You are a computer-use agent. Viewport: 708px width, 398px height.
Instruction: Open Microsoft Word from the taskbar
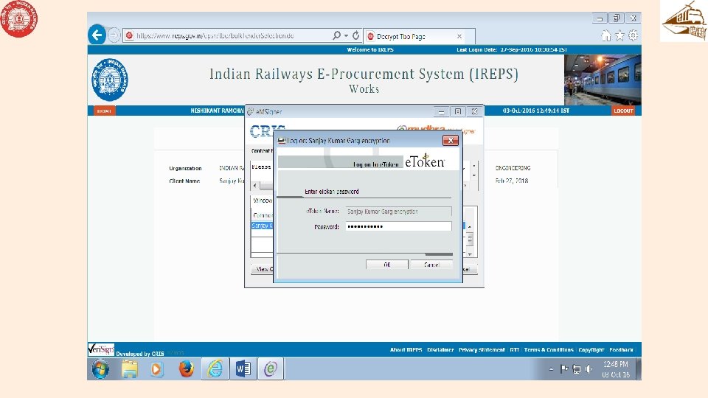coord(243,369)
